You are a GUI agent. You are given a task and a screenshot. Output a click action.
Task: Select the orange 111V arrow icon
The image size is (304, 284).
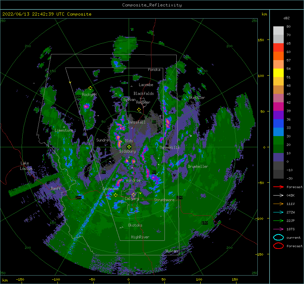click(x=278, y=204)
